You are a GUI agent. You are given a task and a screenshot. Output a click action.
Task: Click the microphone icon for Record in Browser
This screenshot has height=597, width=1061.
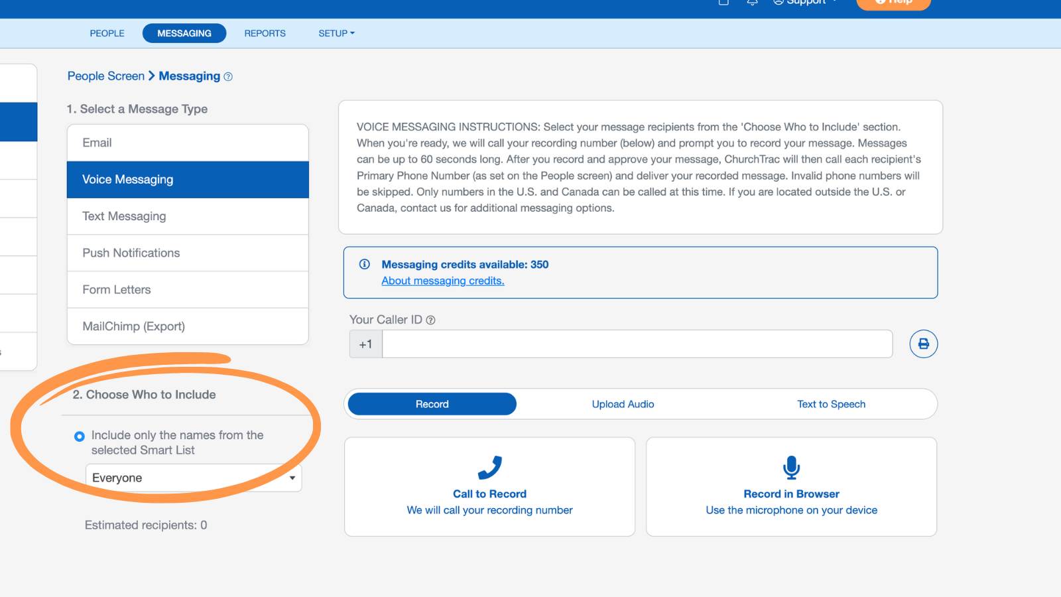[791, 468]
